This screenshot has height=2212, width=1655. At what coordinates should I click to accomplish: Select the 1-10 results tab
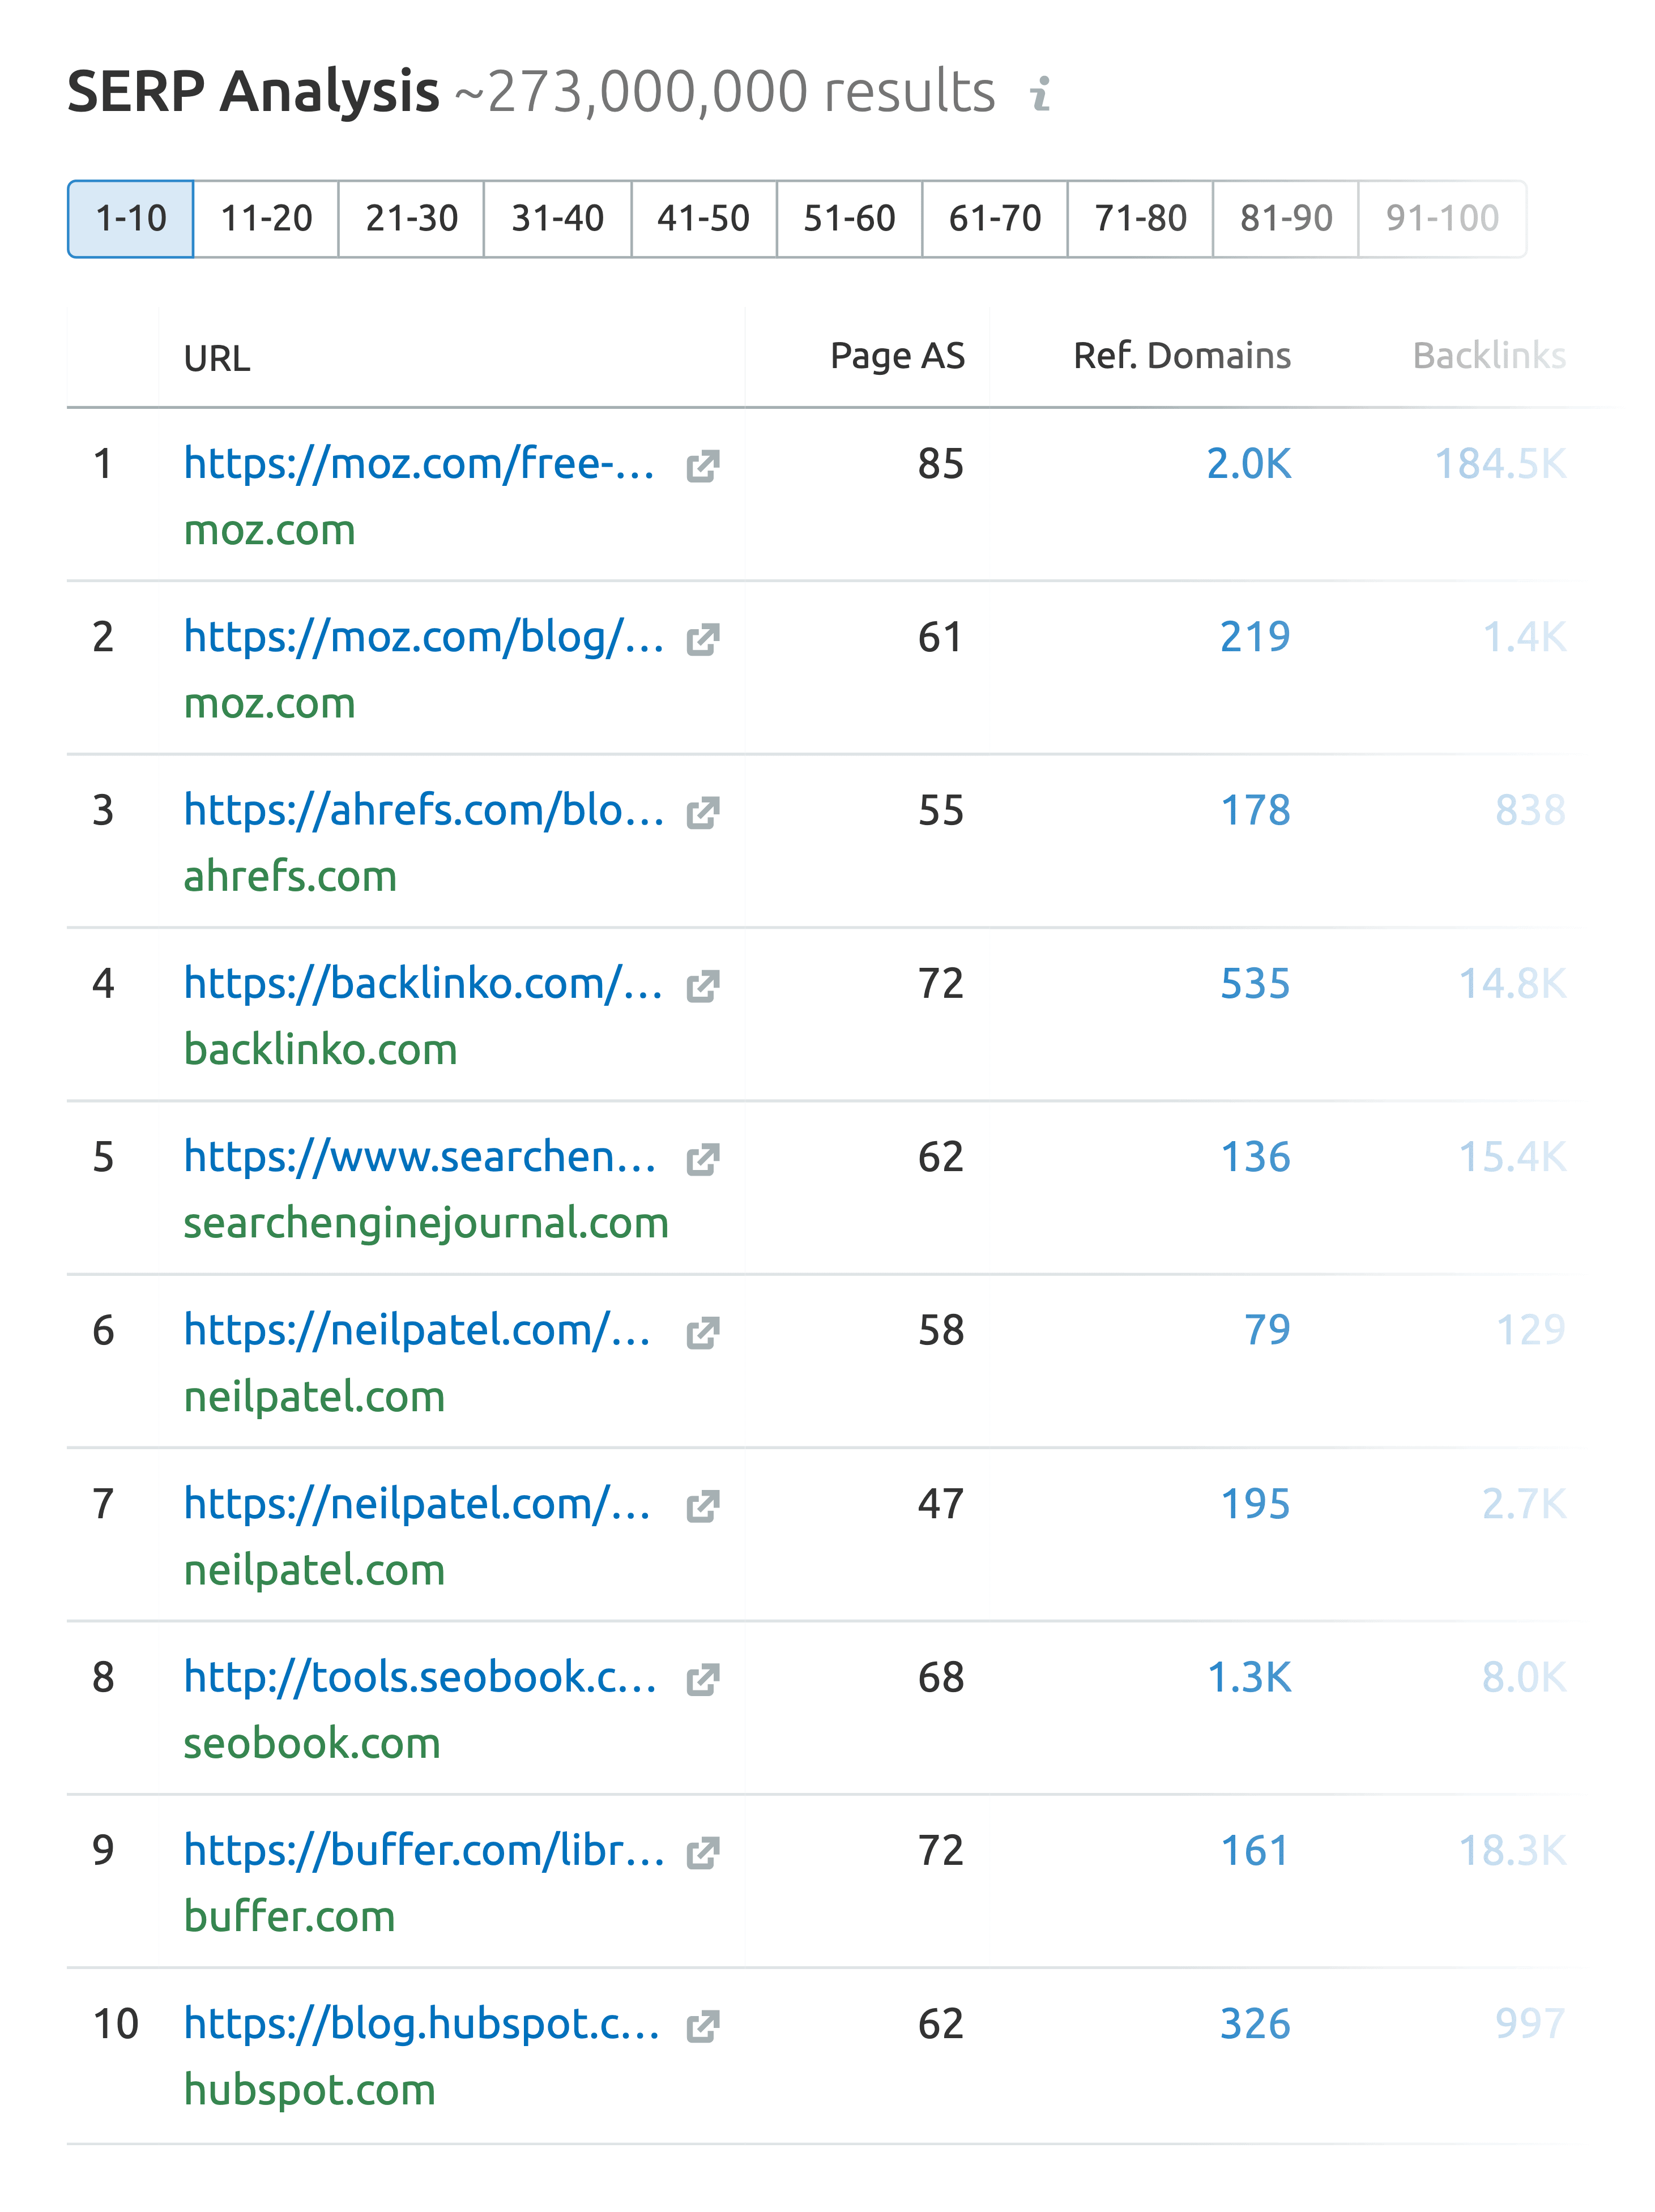click(130, 219)
